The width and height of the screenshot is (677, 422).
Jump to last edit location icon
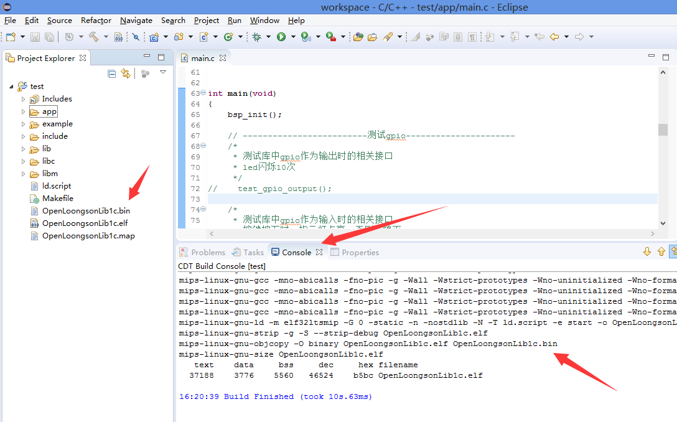[539, 37]
